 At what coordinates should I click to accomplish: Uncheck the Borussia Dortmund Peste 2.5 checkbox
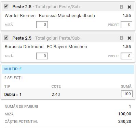pos(6,38)
